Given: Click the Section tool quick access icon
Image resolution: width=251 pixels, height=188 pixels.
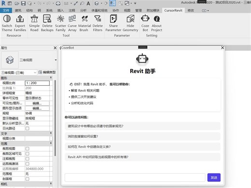Looking at the screenshot, I should [x=106, y=3].
